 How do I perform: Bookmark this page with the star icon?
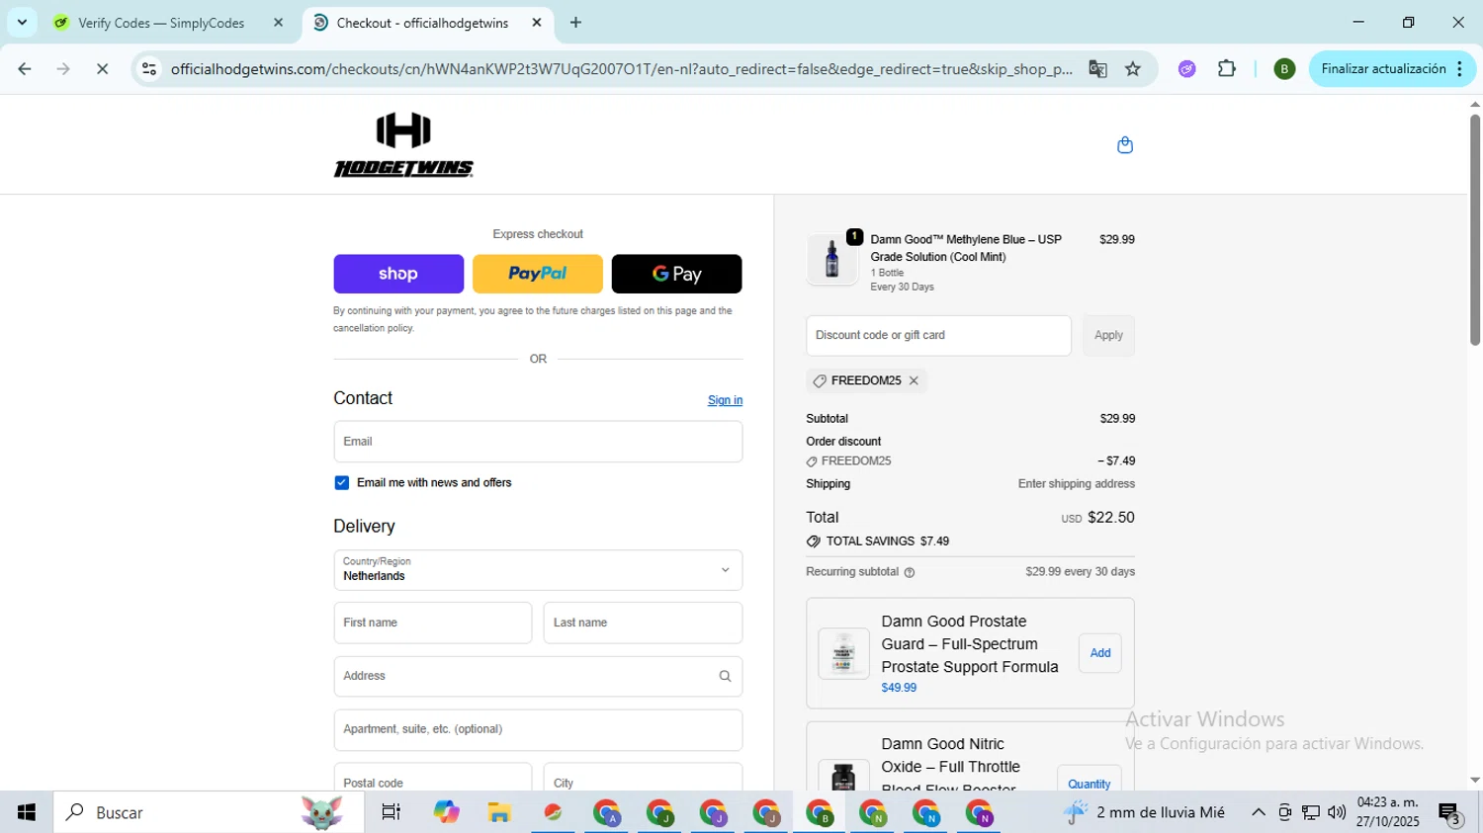[1133, 69]
